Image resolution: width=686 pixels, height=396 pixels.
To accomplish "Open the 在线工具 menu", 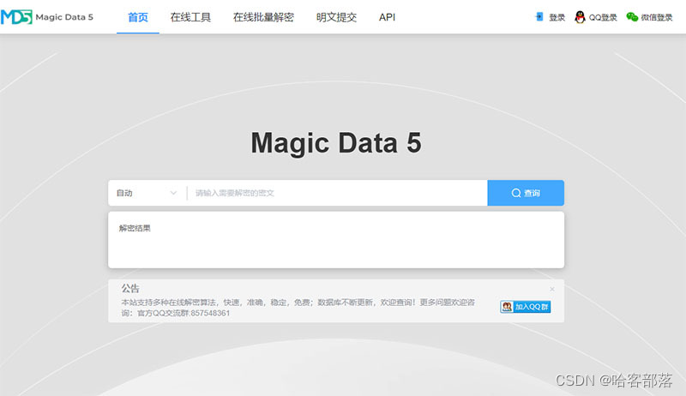I will coord(190,17).
